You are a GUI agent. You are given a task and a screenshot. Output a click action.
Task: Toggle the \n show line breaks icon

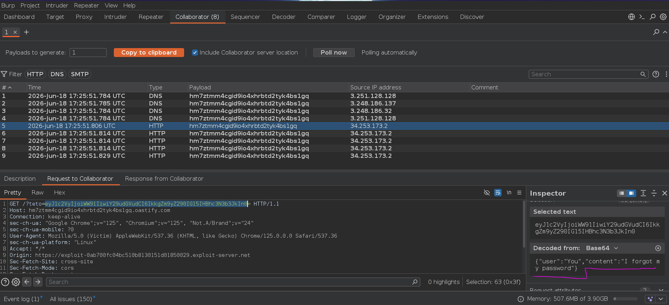[x=509, y=193]
